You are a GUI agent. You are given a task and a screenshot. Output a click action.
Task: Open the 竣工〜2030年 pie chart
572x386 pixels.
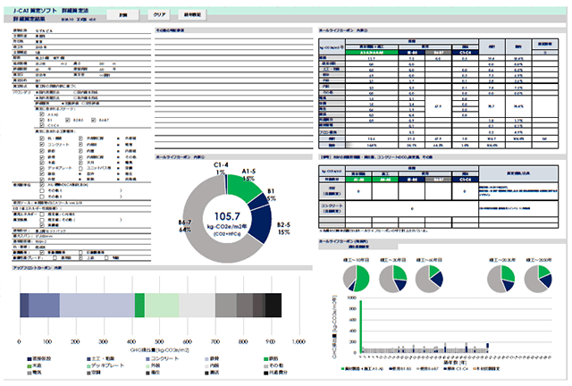500,279
